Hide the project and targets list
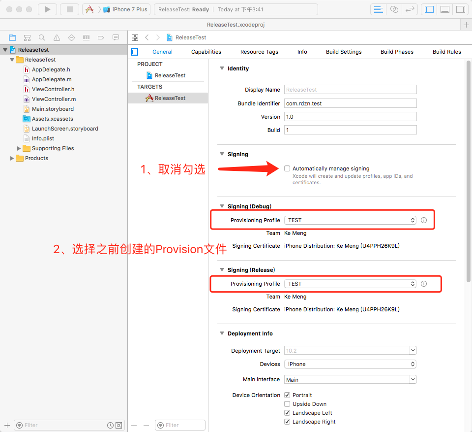 click(135, 52)
